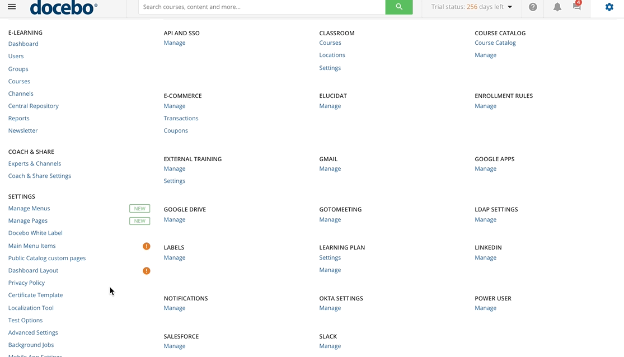This screenshot has height=357, width=624.
Task: Open External Training Settings
Action: tap(175, 181)
